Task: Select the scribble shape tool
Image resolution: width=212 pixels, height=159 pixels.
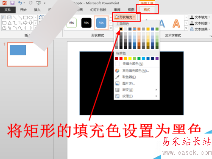Action: (x=9, y=28)
